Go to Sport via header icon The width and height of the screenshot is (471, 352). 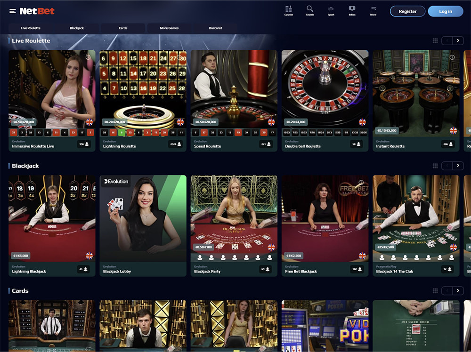pyautogui.click(x=331, y=11)
